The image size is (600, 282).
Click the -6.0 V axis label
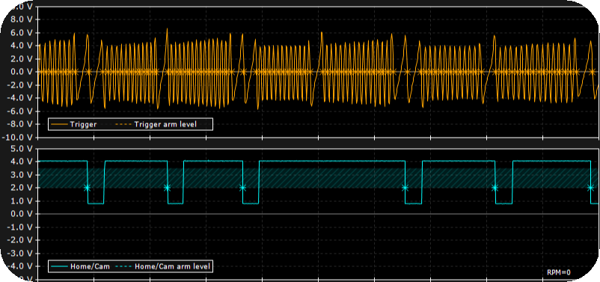21,111
